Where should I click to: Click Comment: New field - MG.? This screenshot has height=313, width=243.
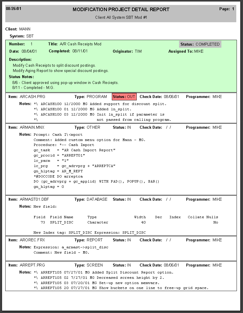pyautogui.click(x=61, y=252)
